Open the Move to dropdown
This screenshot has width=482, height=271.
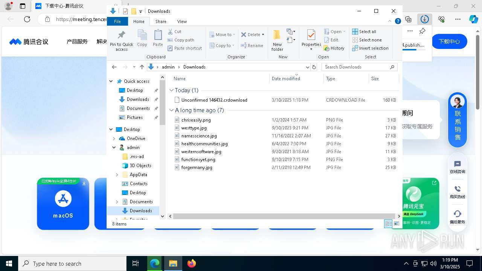click(223, 35)
